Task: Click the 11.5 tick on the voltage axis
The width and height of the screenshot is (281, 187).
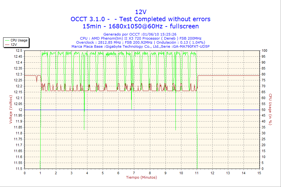Action: tap(19, 169)
